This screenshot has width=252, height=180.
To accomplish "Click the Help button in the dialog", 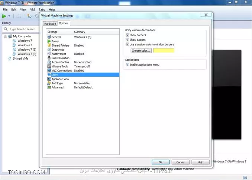I will pos(200,162).
